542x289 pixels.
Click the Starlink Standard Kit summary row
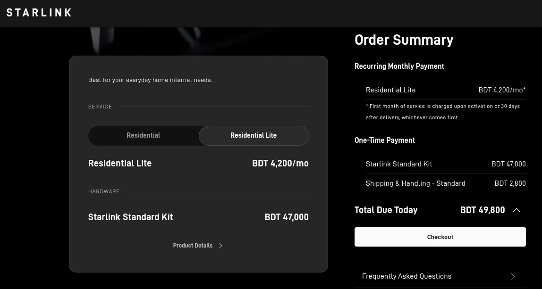[x=446, y=164]
